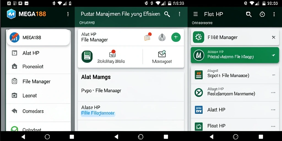Search in the Flat HP screen
Screen dimensions: 282x141
249,14
